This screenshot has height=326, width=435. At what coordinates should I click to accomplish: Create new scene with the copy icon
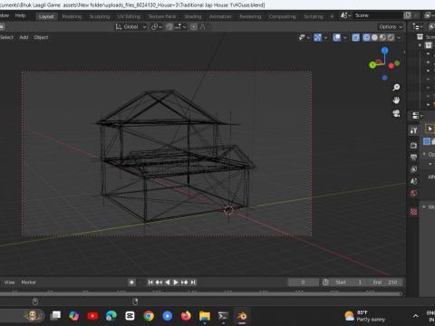[x=407, y=15]
